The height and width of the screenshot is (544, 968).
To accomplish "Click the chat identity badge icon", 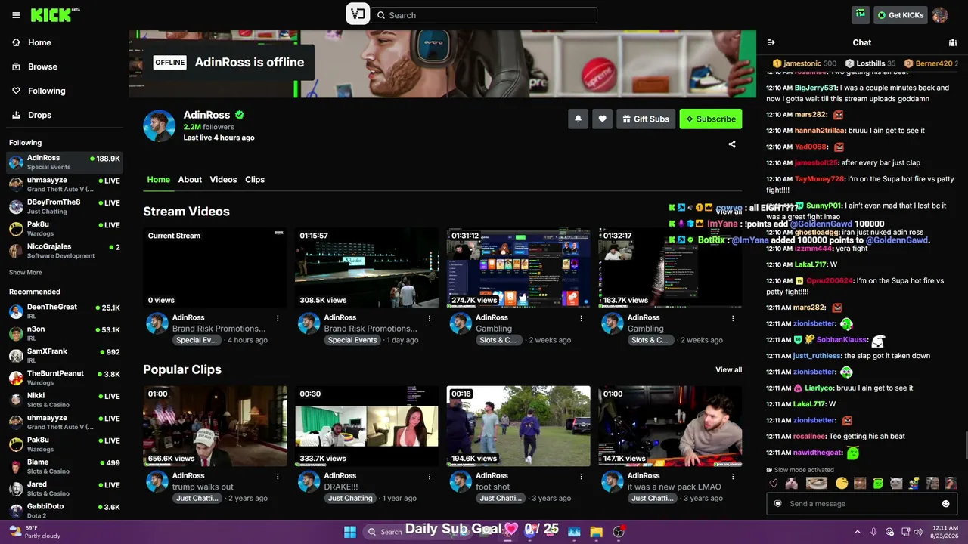I will 777,504.
